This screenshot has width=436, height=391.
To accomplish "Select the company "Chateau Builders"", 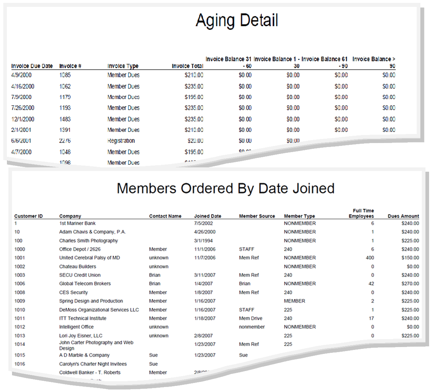I will click(77, 266).
